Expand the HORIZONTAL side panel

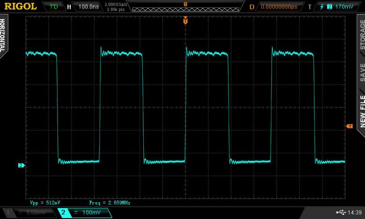(4, 36)
